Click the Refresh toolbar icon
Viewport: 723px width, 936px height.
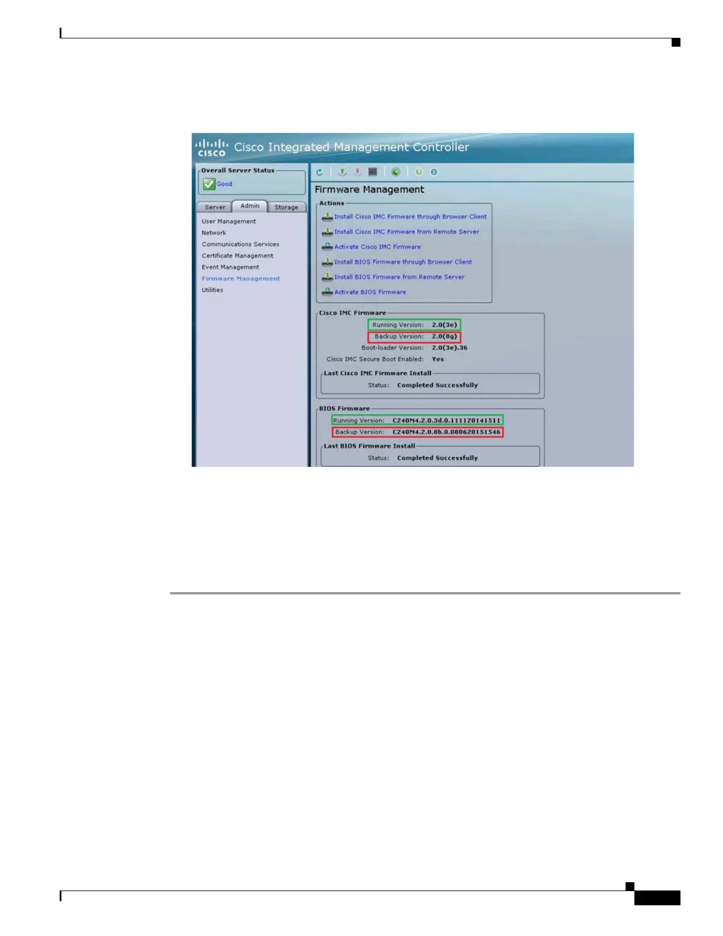pyautogui.click(x=320, y=172)
